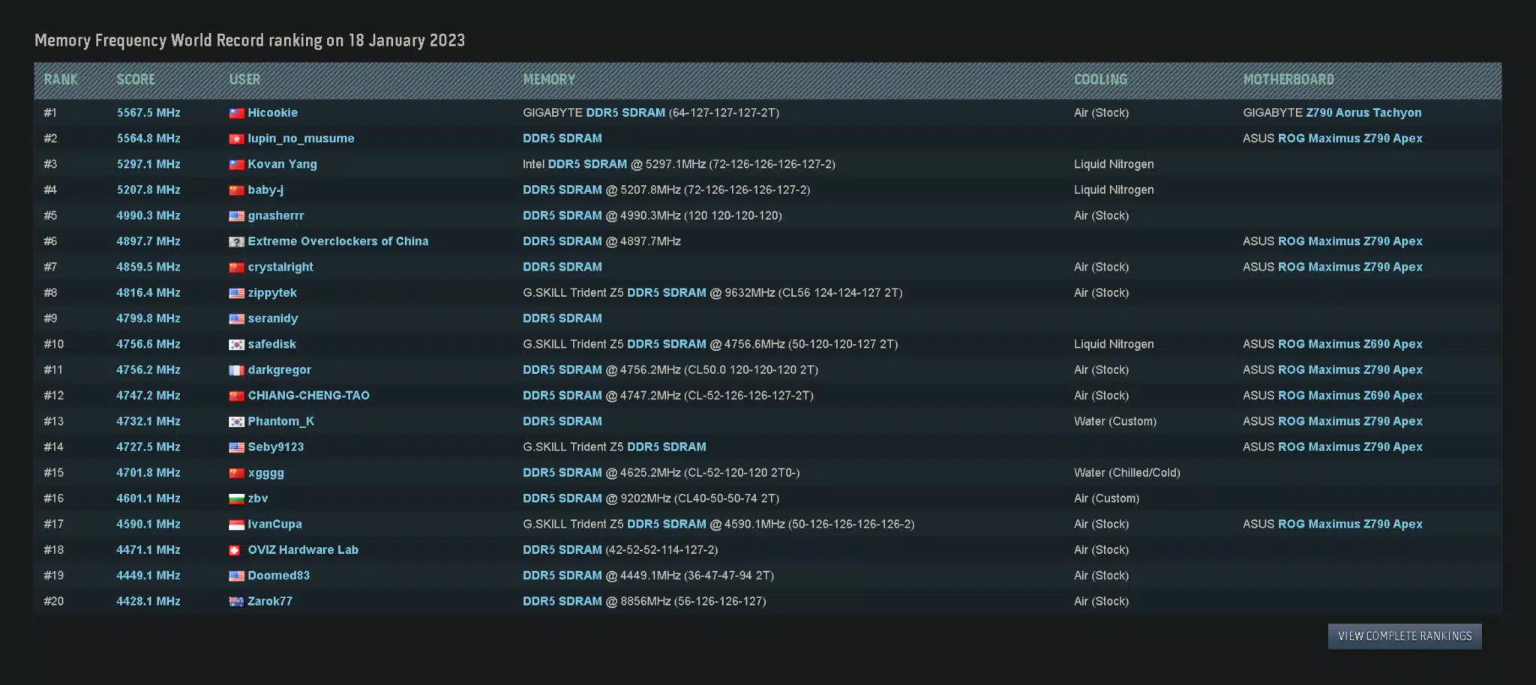Open Kovan Yang's profile link
This screenshot has width=1536, height=685.
click(283, 164)
